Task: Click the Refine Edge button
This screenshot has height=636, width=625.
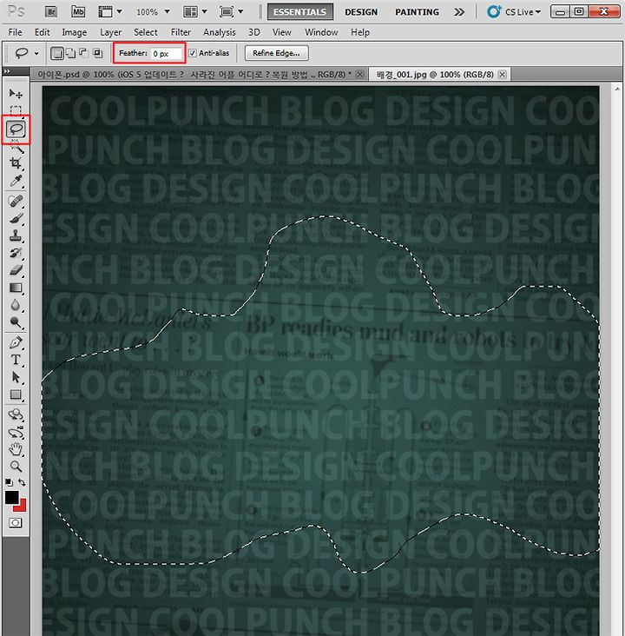Action: 276,53
